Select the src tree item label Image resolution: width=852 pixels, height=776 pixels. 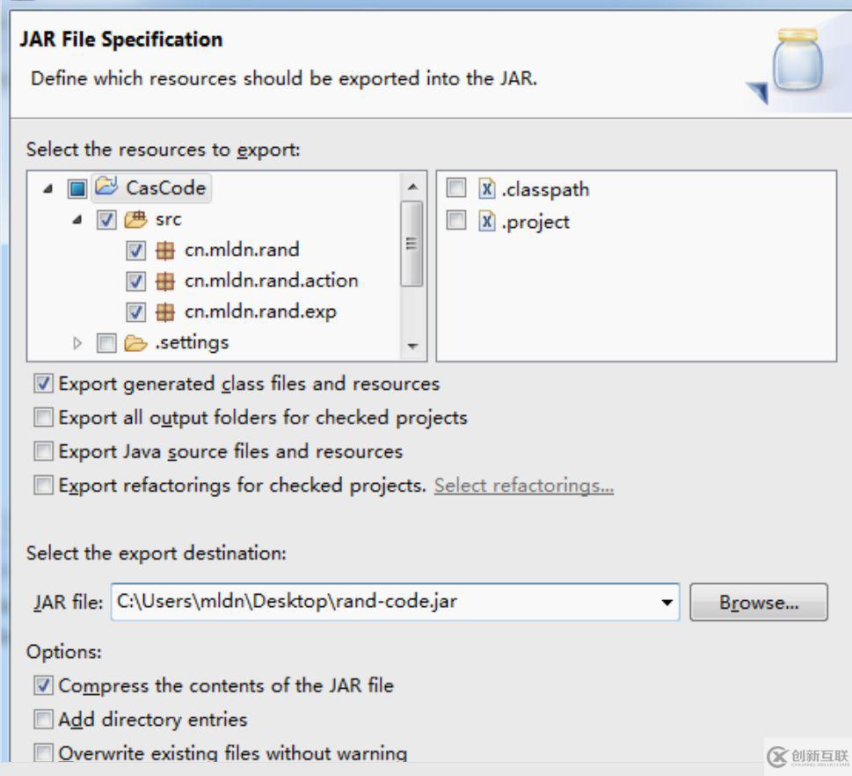169,220
